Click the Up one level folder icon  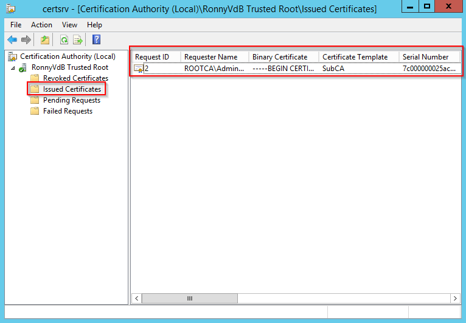(44, 40)
